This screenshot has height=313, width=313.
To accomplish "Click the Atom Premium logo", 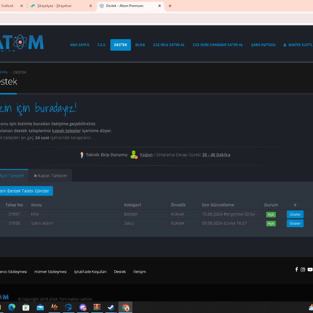I will (x=22, y=42).
